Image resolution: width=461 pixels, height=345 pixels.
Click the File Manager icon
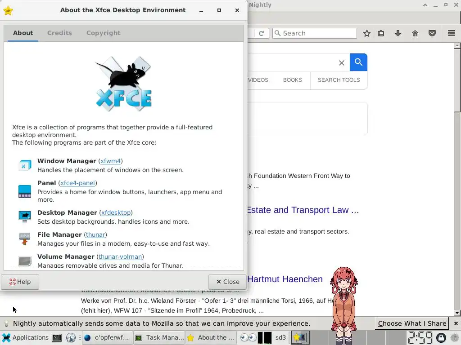(x=25, y=239)
